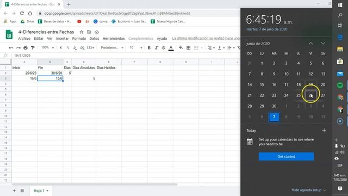Open the Ayuda menu
The image size is (348, 196).
click(x=162, y=39)
